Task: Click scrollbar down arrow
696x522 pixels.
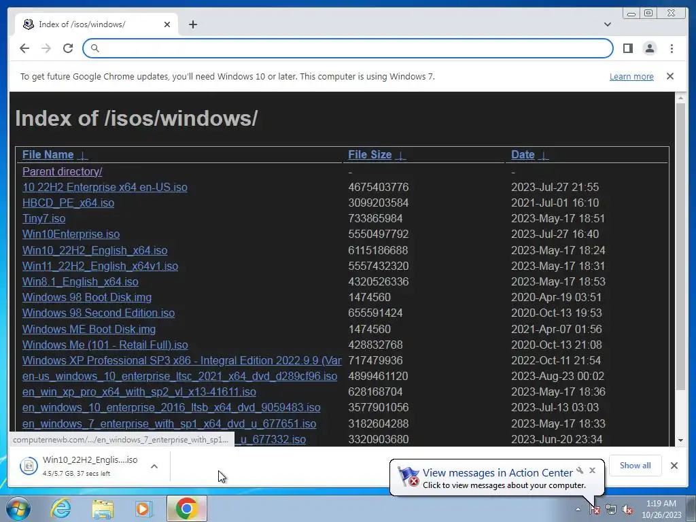Action: [x=680, y=440]
